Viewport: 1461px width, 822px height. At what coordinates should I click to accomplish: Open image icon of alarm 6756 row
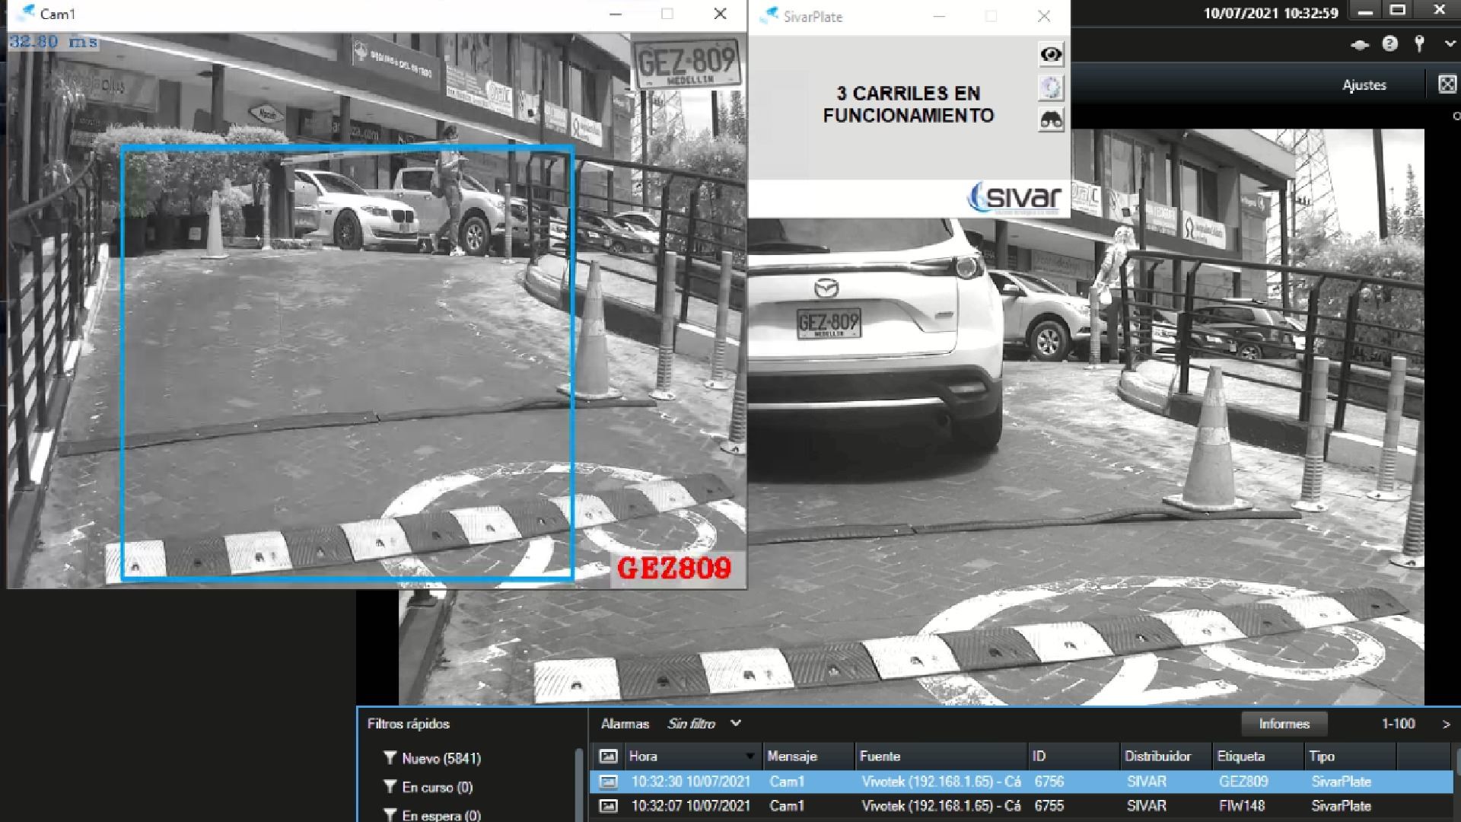point(608,782)
